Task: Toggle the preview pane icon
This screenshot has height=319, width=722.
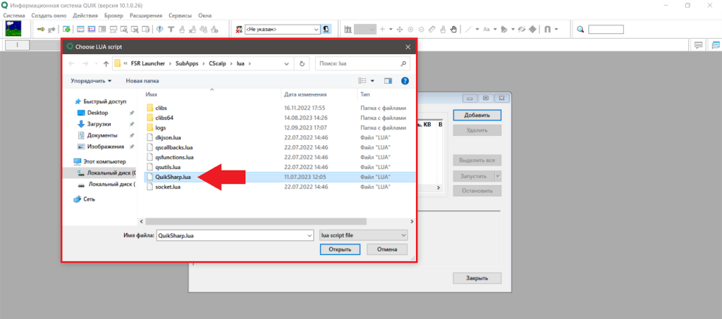Action: [x=388, y=81]
